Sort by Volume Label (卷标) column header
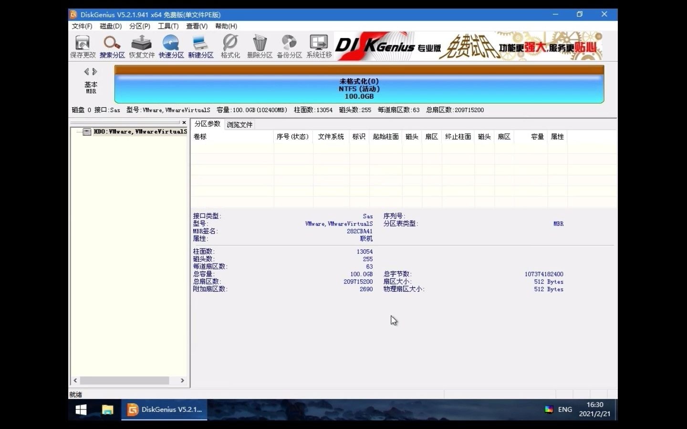The image size is (687, 429). pos(232,137)
